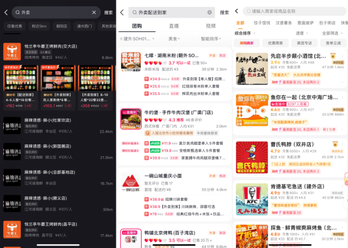Screen dimensions: 348x248
Task: Open 悦兰亭牛蘑王烤鲜肉(交大店) logo icon
Action: point(12,51)
